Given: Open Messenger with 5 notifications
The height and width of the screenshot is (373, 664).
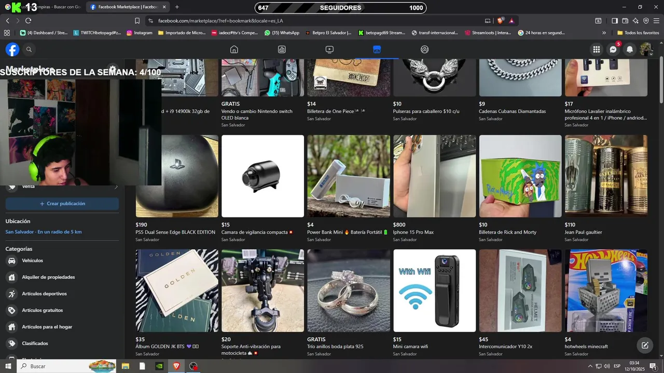Looking at the screenshot, I should tap(613, 49).
